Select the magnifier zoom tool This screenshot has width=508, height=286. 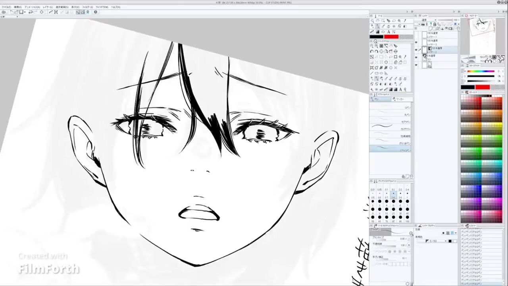(x=372, y=21)
